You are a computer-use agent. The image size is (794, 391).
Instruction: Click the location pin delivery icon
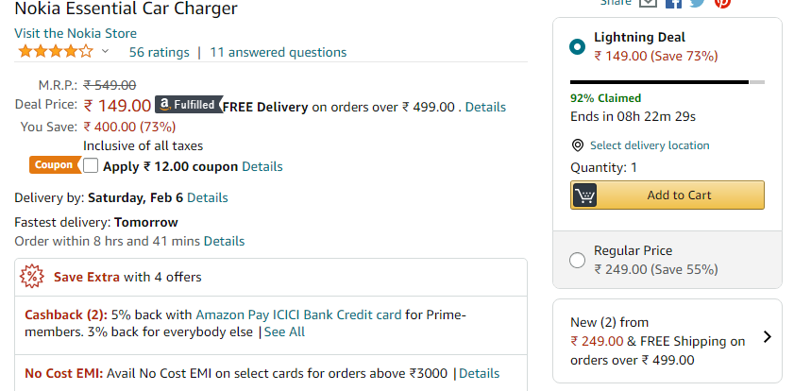click(x=578, y=145)
